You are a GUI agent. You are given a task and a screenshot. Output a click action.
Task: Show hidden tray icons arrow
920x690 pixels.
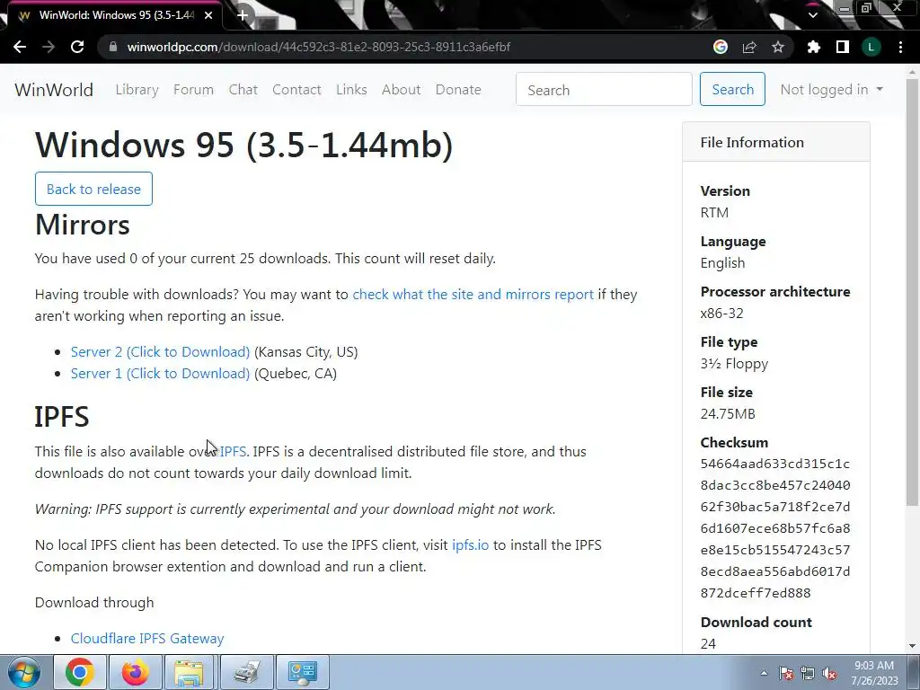(x=764, y=673)
